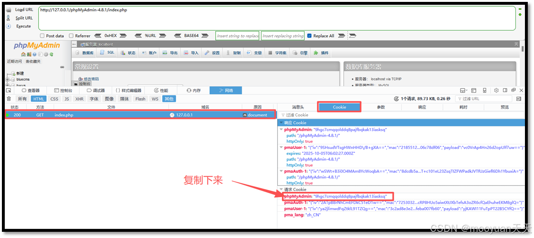
Task: Open the 账户 tab in phpMyAdmin
Action: point(149,53)
